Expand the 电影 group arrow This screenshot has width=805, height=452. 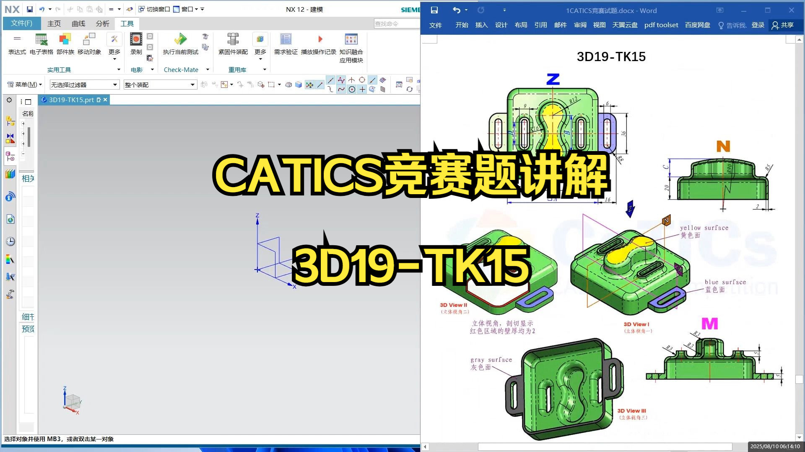pyautogui.click(x=152, y=70)
